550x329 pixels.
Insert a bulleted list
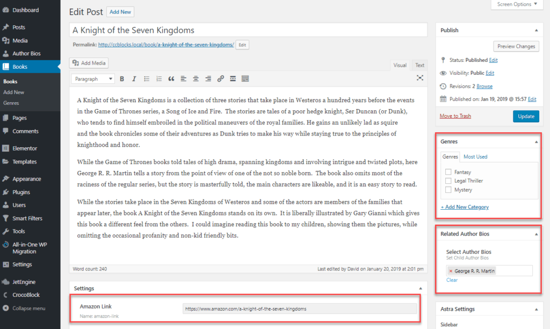(147, 79)
